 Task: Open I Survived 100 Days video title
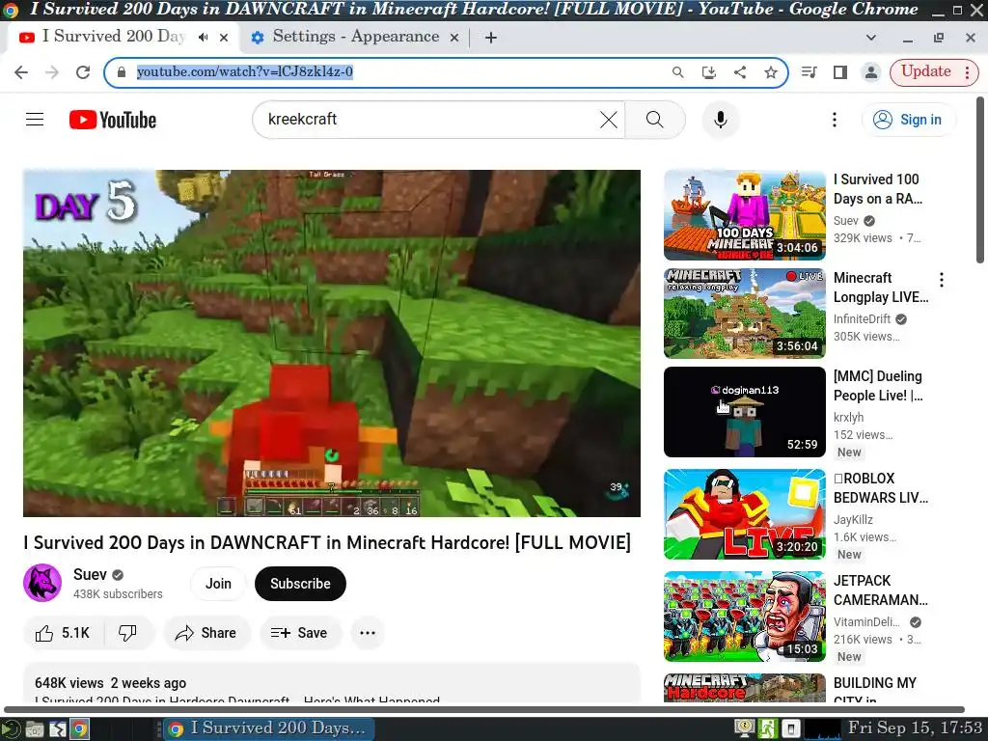(x=877, y=189)
